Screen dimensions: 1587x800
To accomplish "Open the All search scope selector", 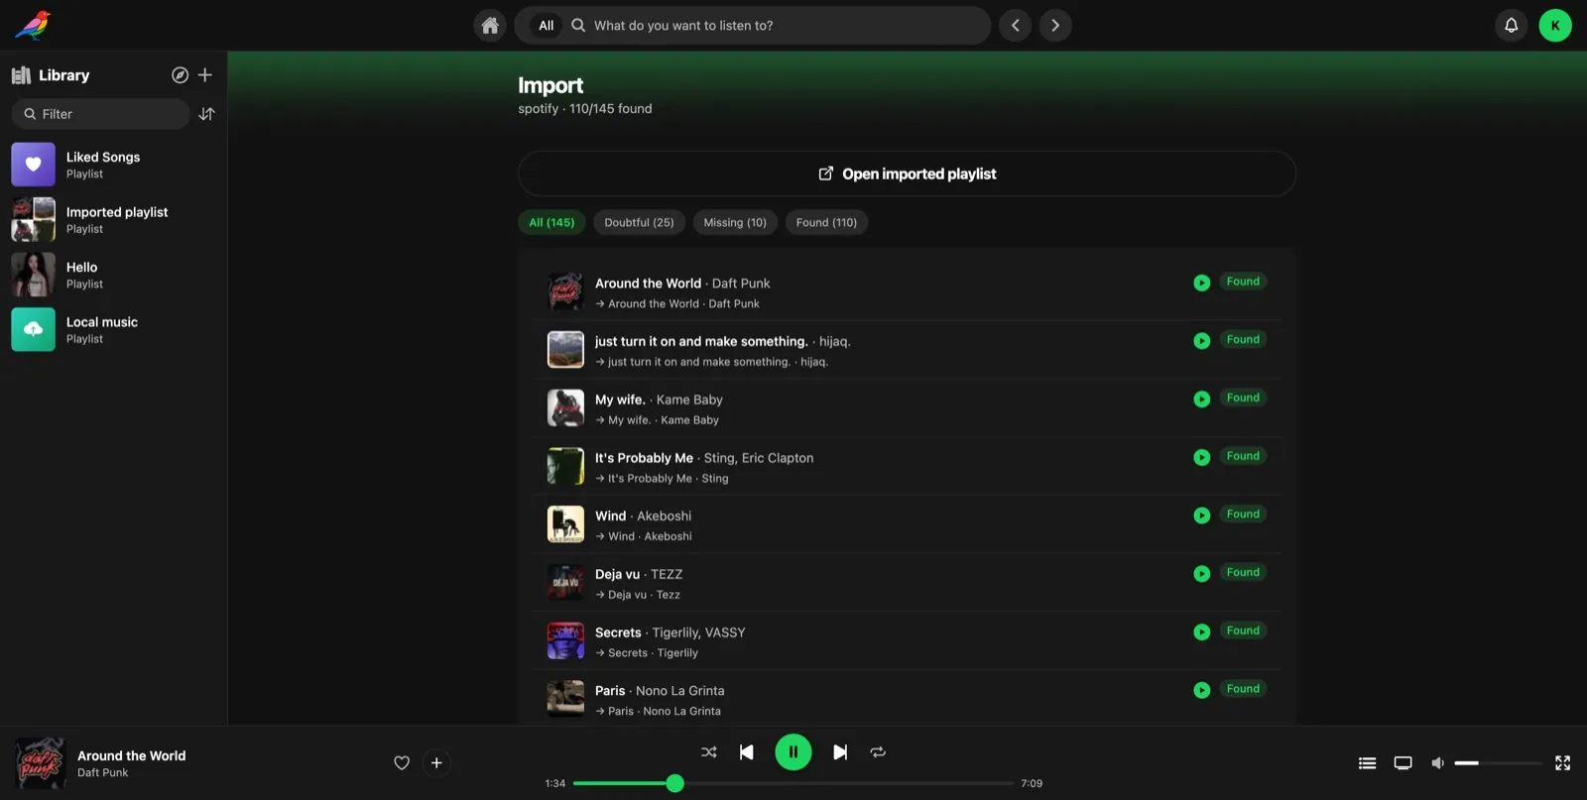I will coord(546,26).
